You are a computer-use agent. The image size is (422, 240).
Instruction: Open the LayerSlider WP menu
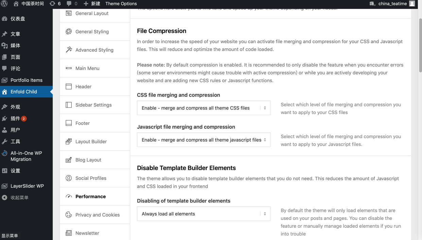click(27, 186)
